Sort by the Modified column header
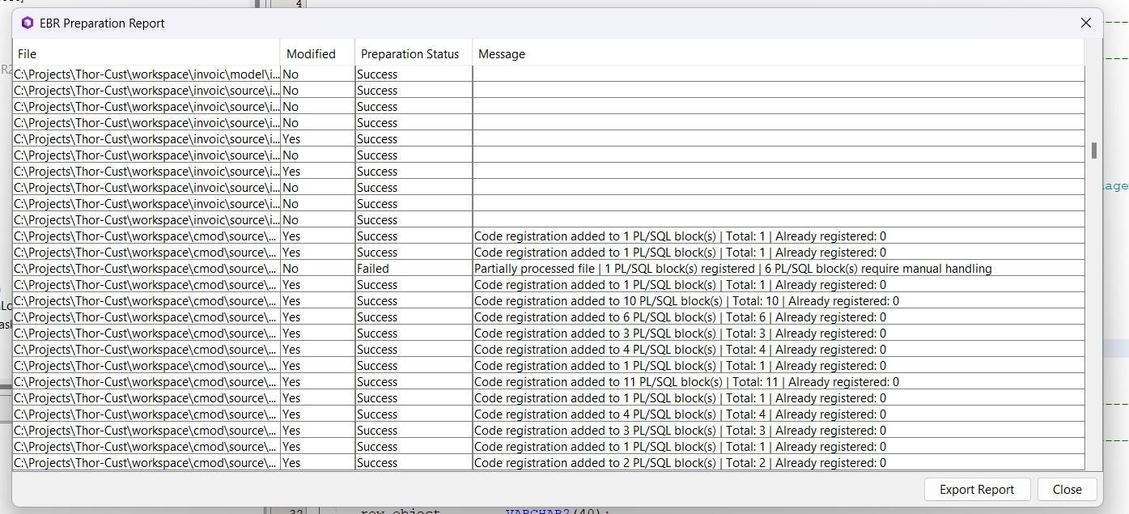This screenshot has width=1129, height=514. (x=316, y=54)
